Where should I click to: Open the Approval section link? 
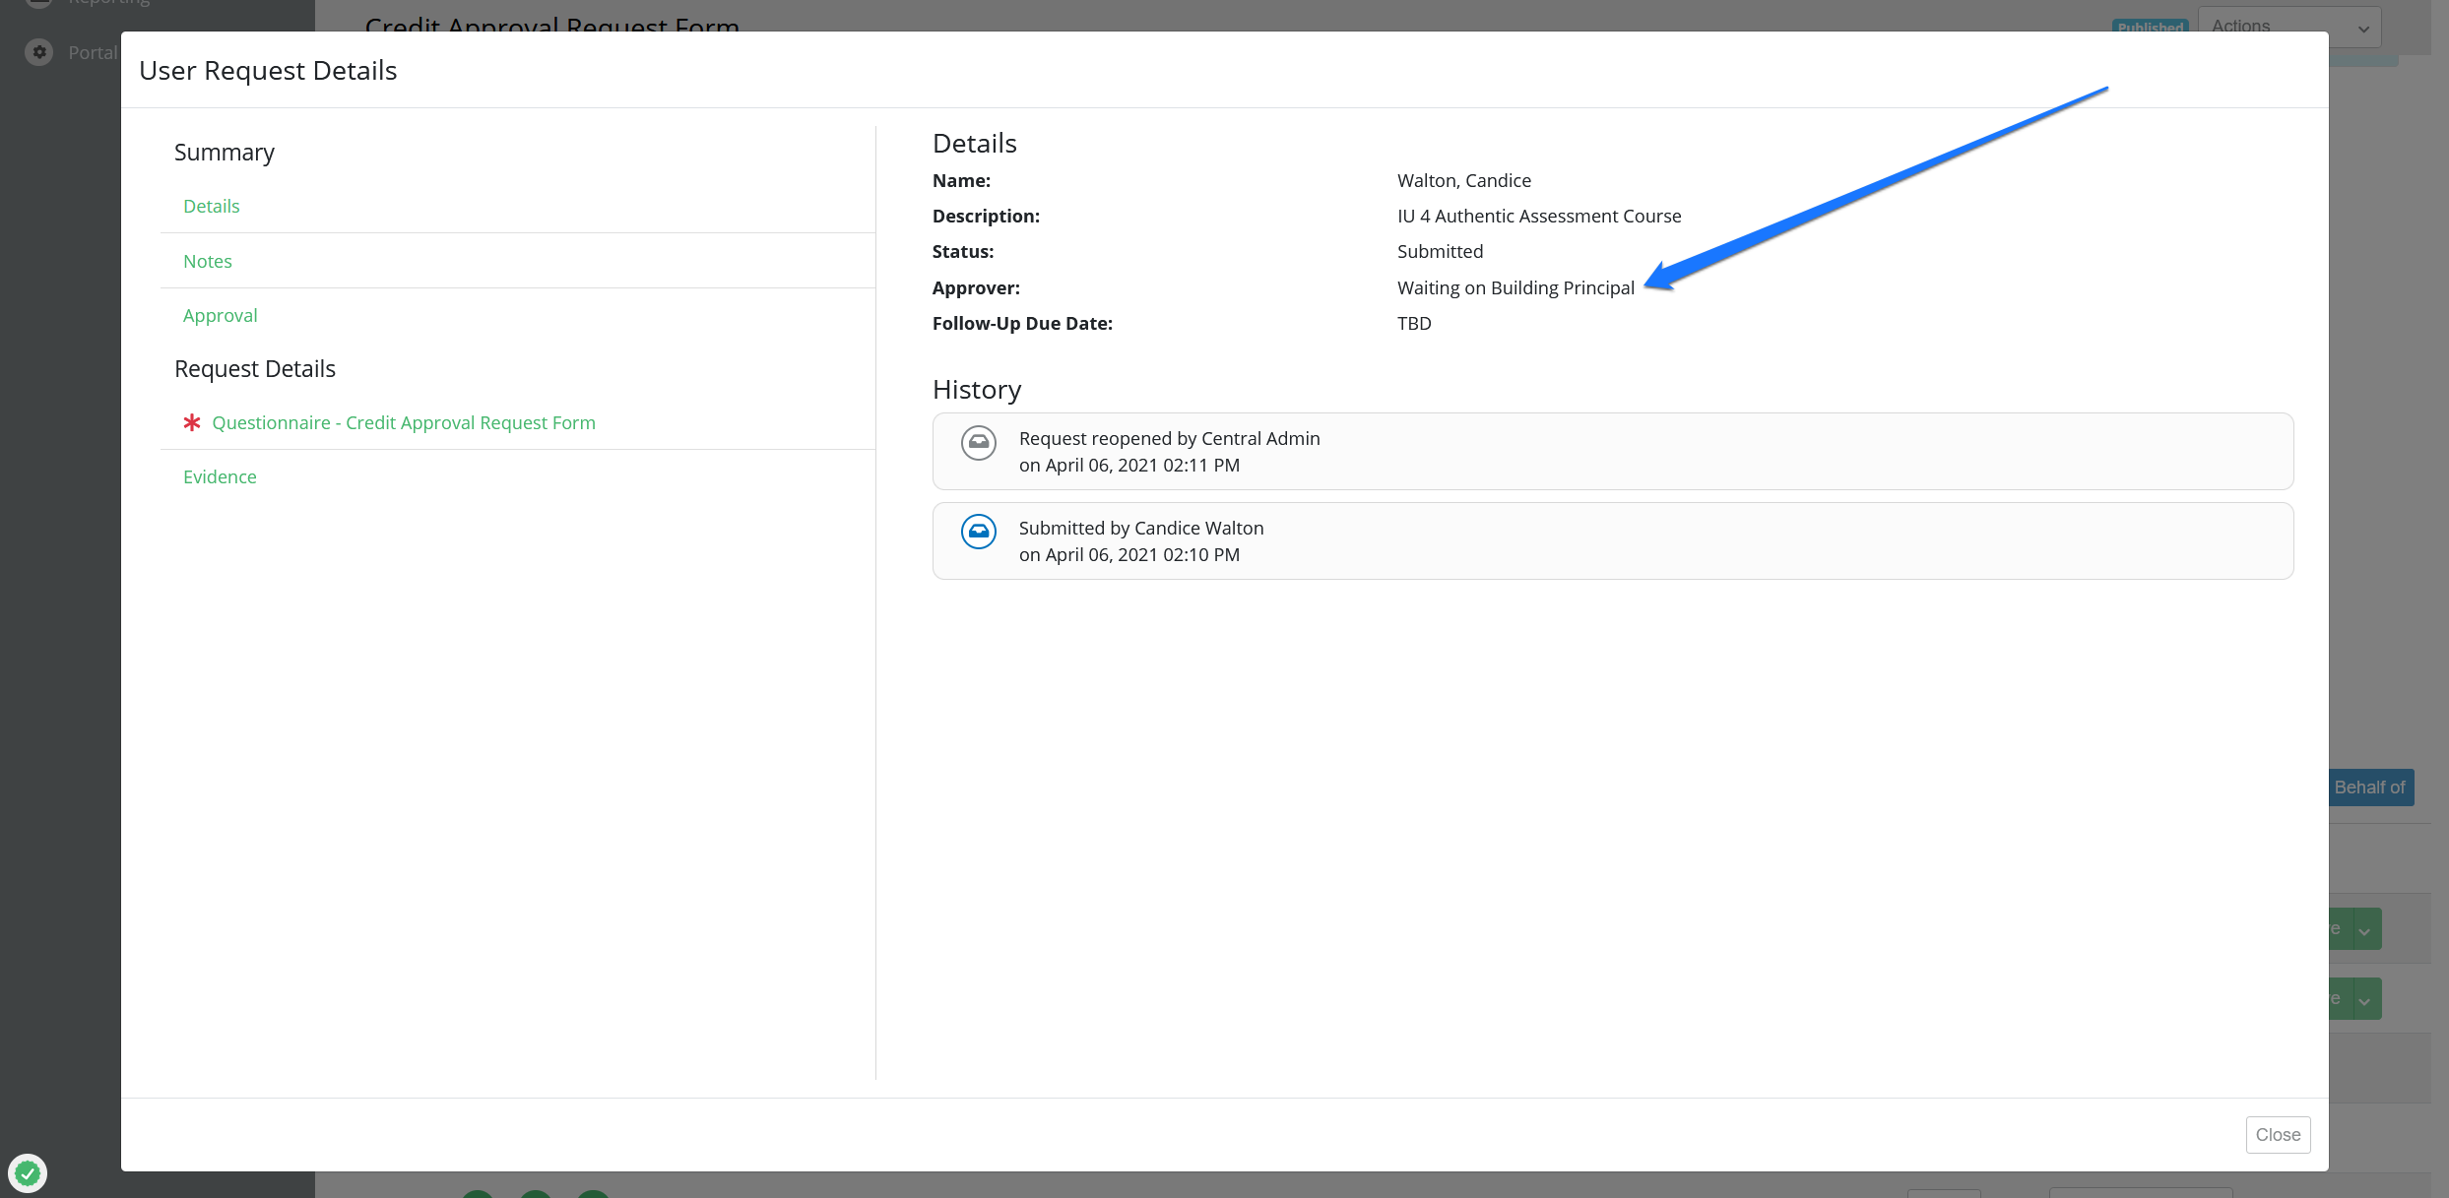(220, 315)
